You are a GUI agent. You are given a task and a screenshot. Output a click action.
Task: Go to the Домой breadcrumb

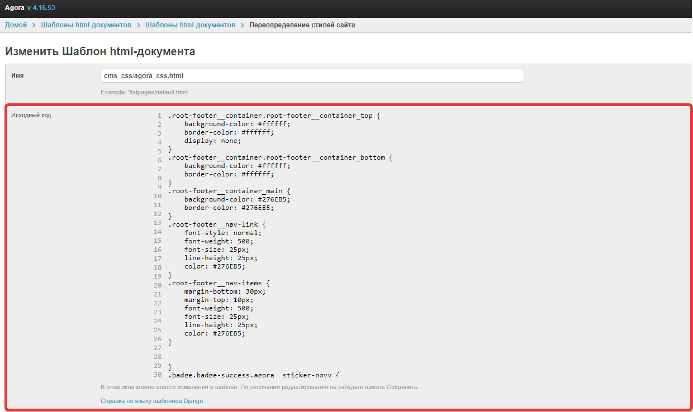(16, 25)
